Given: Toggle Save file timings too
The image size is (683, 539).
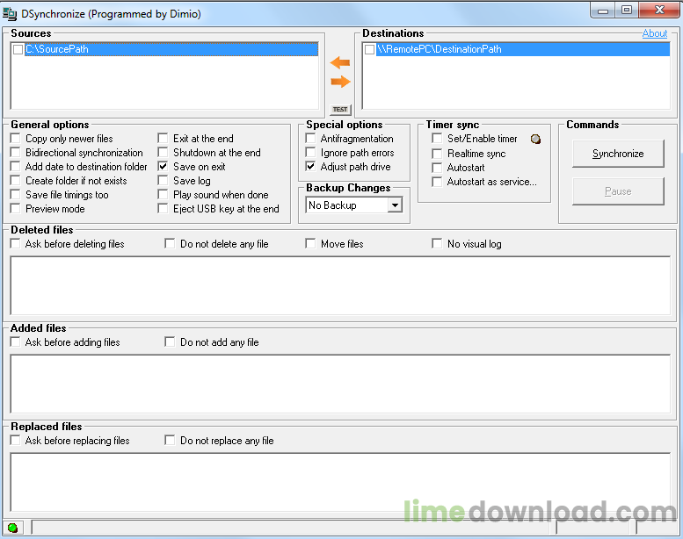Looking at the screenshot, I should point(16,195).
